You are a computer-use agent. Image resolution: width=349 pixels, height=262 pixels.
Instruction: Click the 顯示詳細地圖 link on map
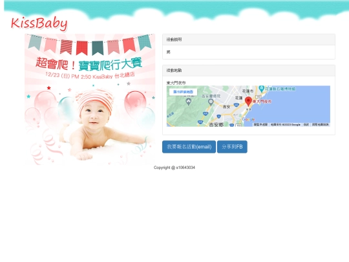(x=183, y=92)
